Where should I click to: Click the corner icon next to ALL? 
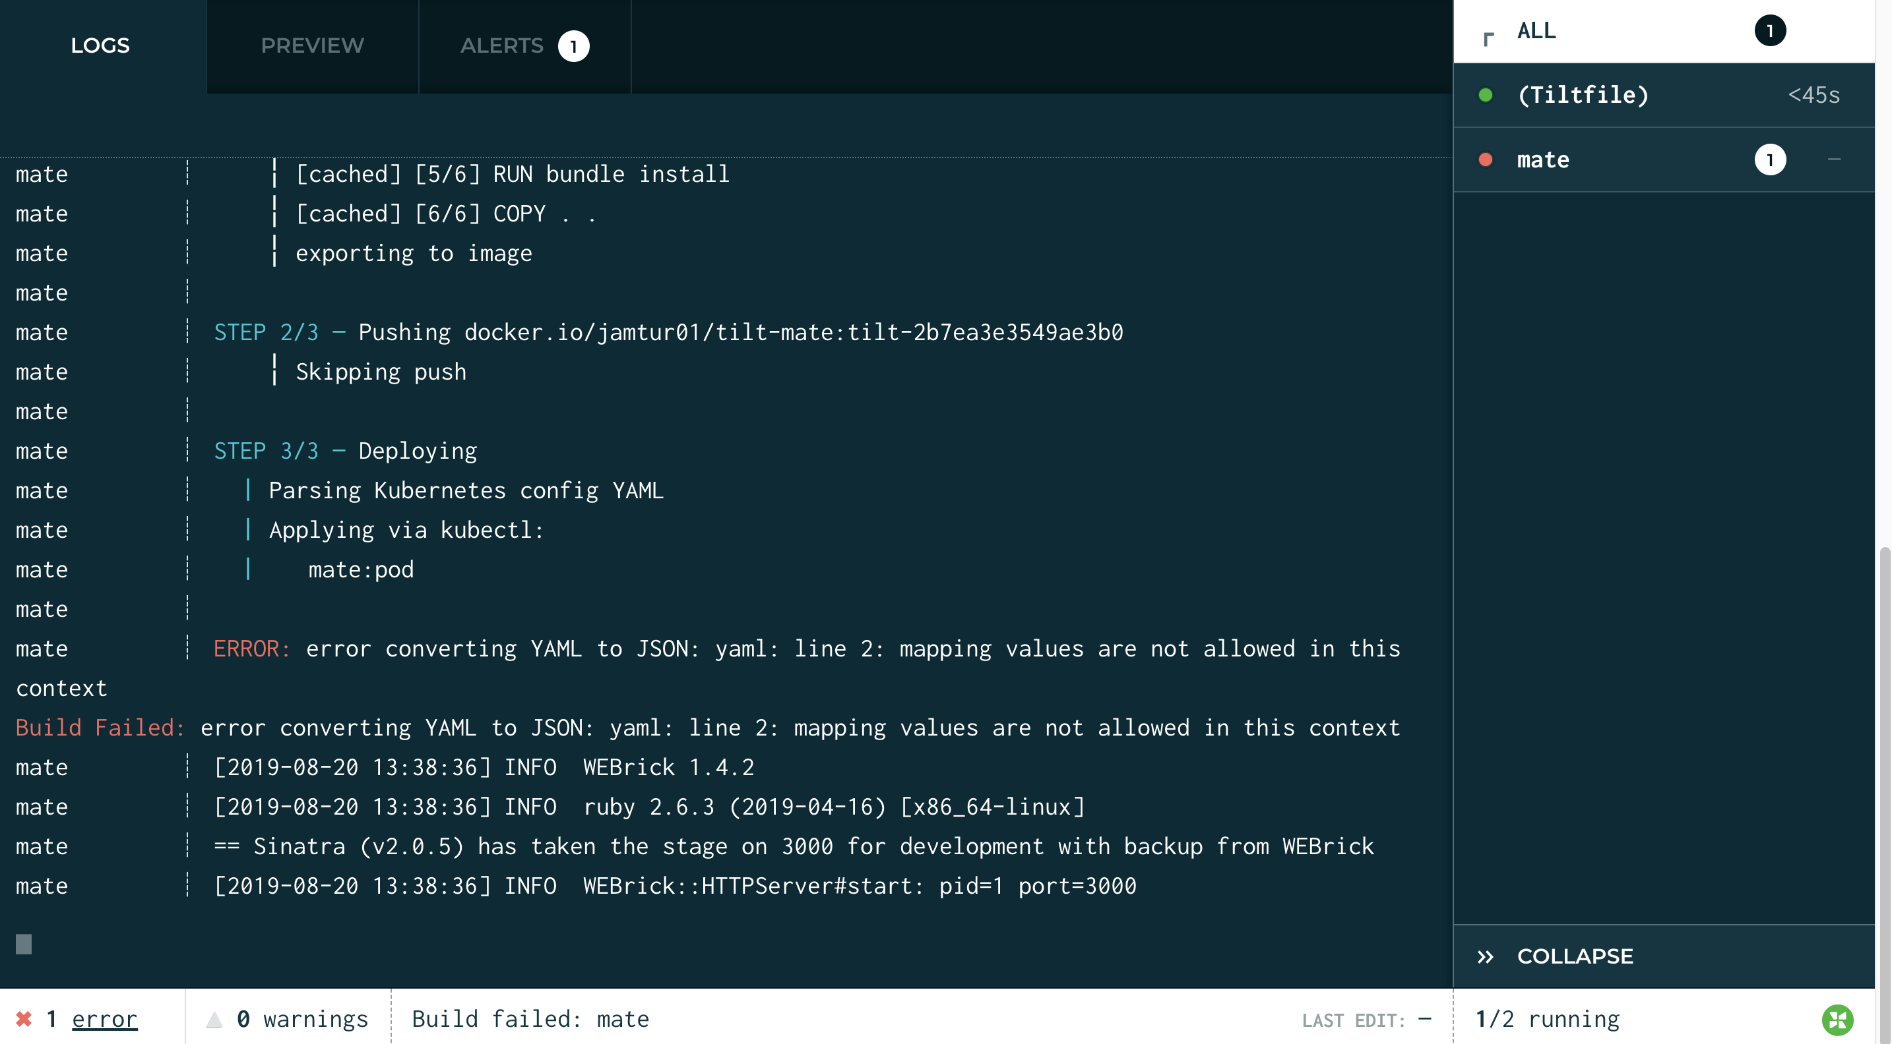click(1488, 38)
